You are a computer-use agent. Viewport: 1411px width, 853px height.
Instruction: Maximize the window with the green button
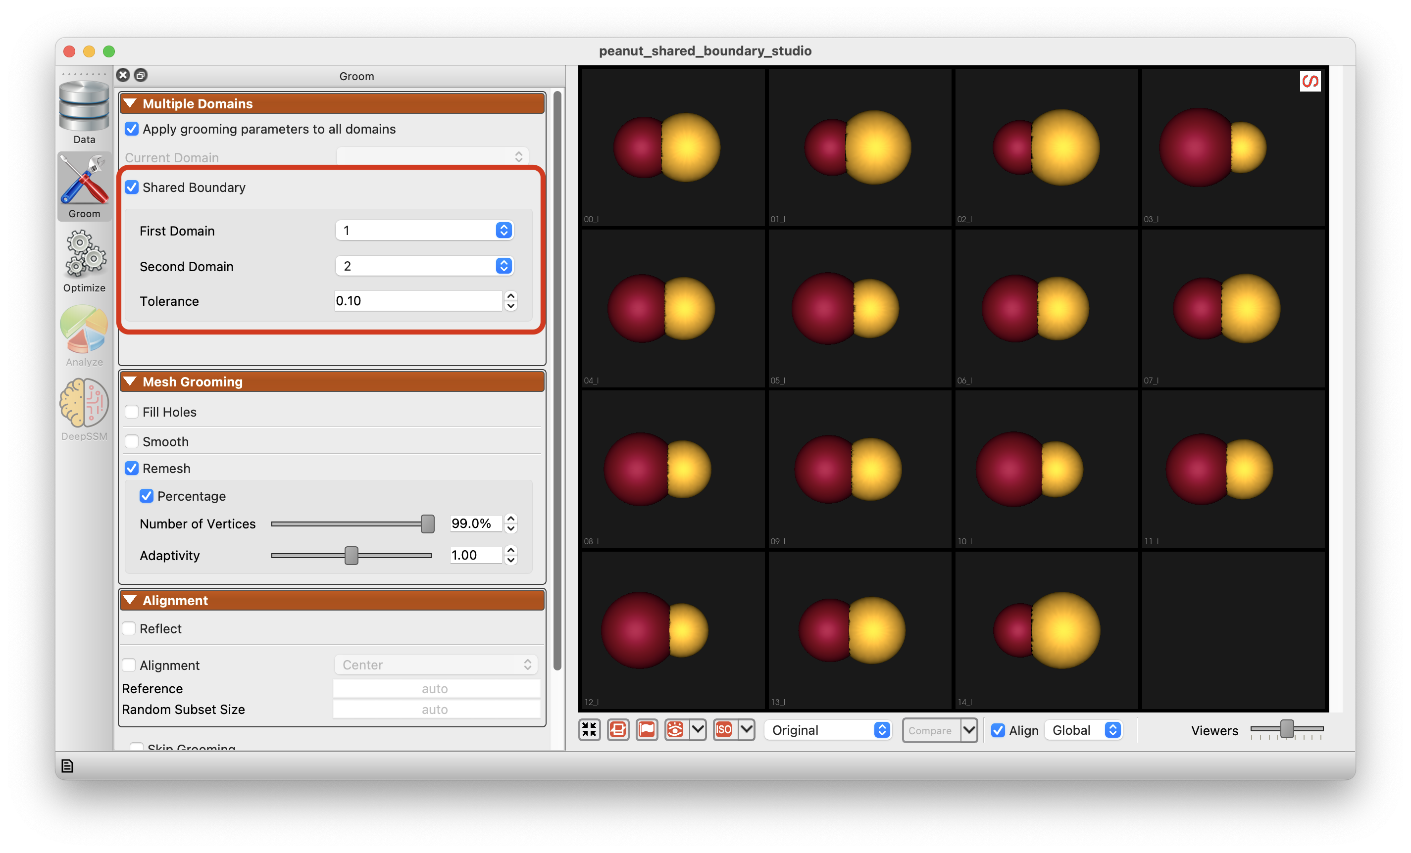(109, 51)
